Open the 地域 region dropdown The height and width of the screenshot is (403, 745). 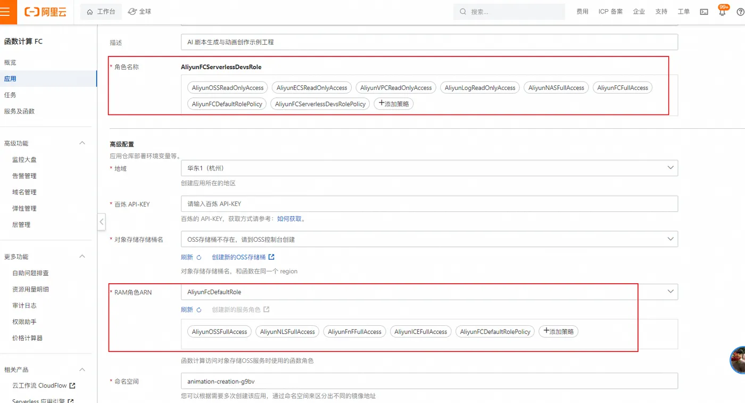click(429, 168)
